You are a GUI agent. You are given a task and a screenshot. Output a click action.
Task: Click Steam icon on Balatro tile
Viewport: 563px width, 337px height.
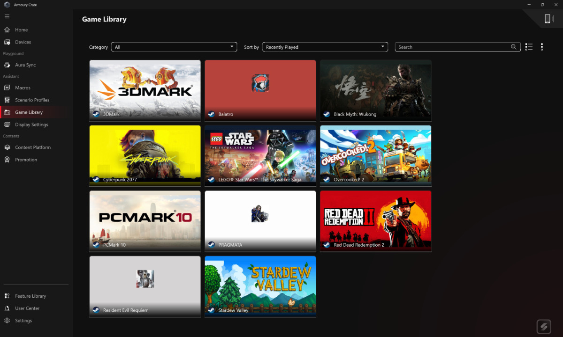pyautogui.click(x=211, y=114)
